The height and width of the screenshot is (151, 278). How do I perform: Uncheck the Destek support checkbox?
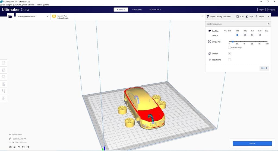click(x=229, y=53)
